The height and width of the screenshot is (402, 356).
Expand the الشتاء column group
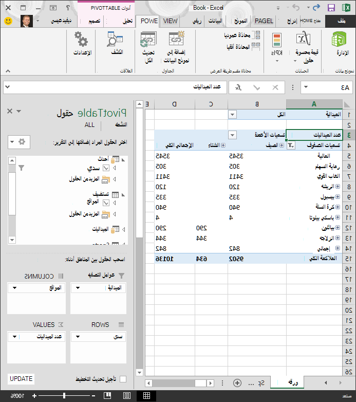click(x=223, y=145)
